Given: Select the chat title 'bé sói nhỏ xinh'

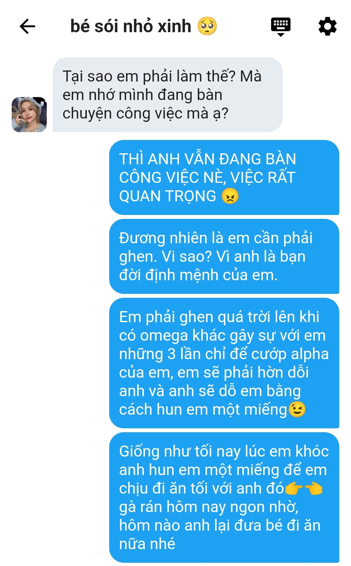Looking at the screenshot, I should [x=131, y=26].
